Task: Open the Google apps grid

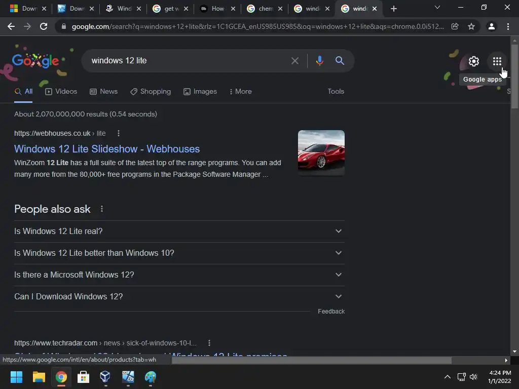Action: (x=497, y=61)
